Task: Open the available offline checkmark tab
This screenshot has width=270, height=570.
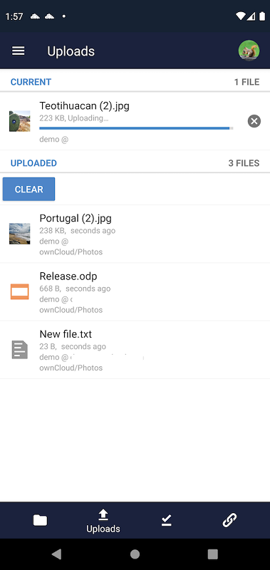Action: pyautogui.click(x=166, y=520)
